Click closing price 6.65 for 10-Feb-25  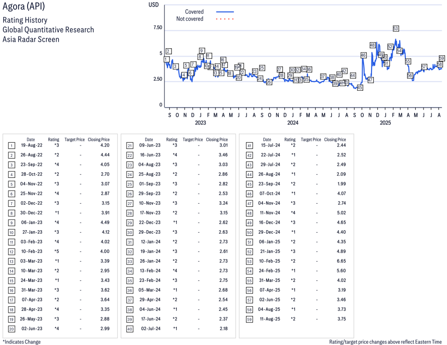341,261
